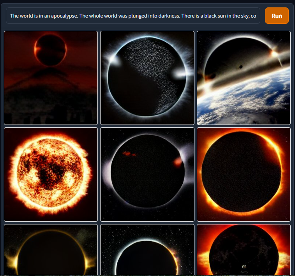Focus the apocalypse prompt text field
The image size is (295, 276).
(x=133, y=16)
